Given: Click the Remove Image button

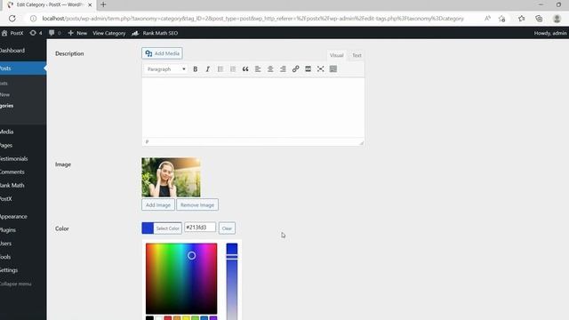Looking at the screenshot, I should coord(197,205).
